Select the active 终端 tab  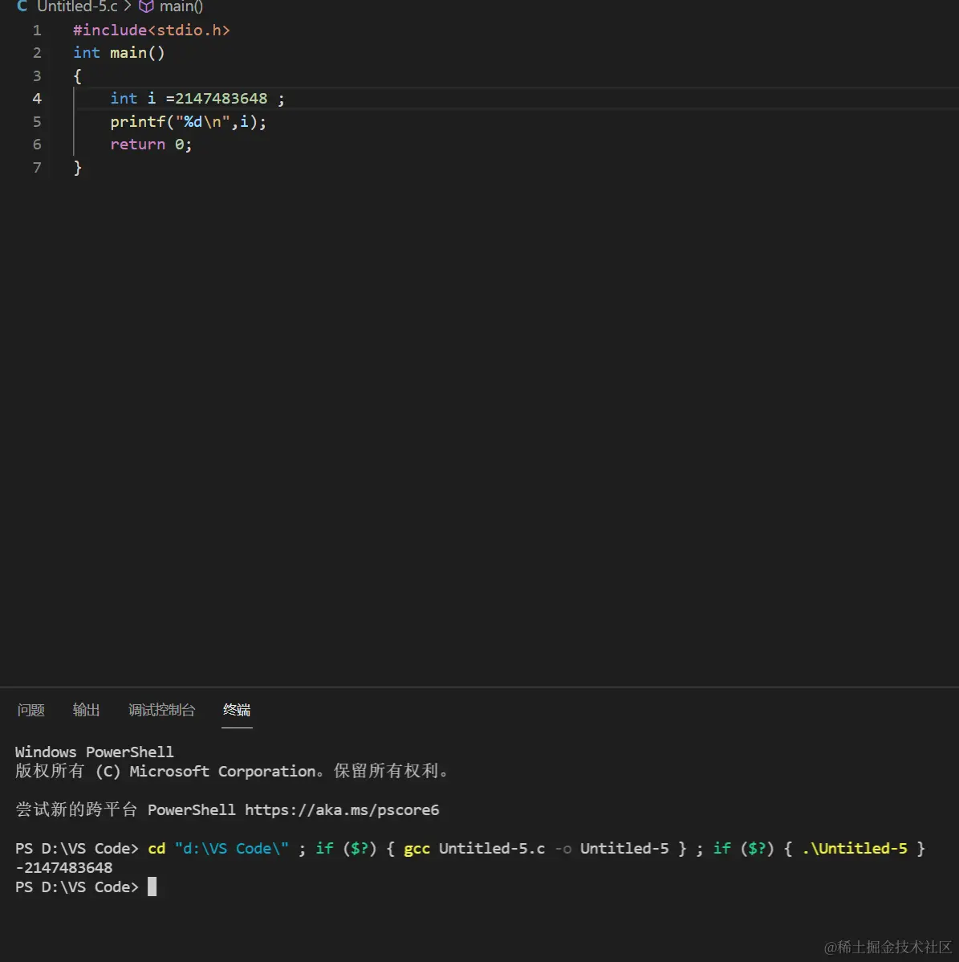pyautogui.click(x=236, y=710)
